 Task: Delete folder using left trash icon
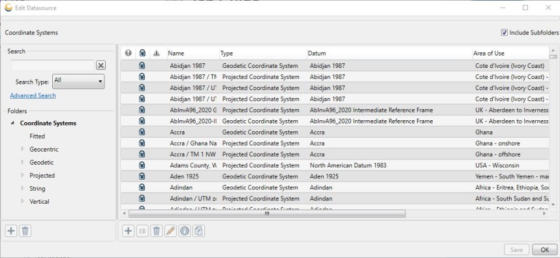(25, 231)
